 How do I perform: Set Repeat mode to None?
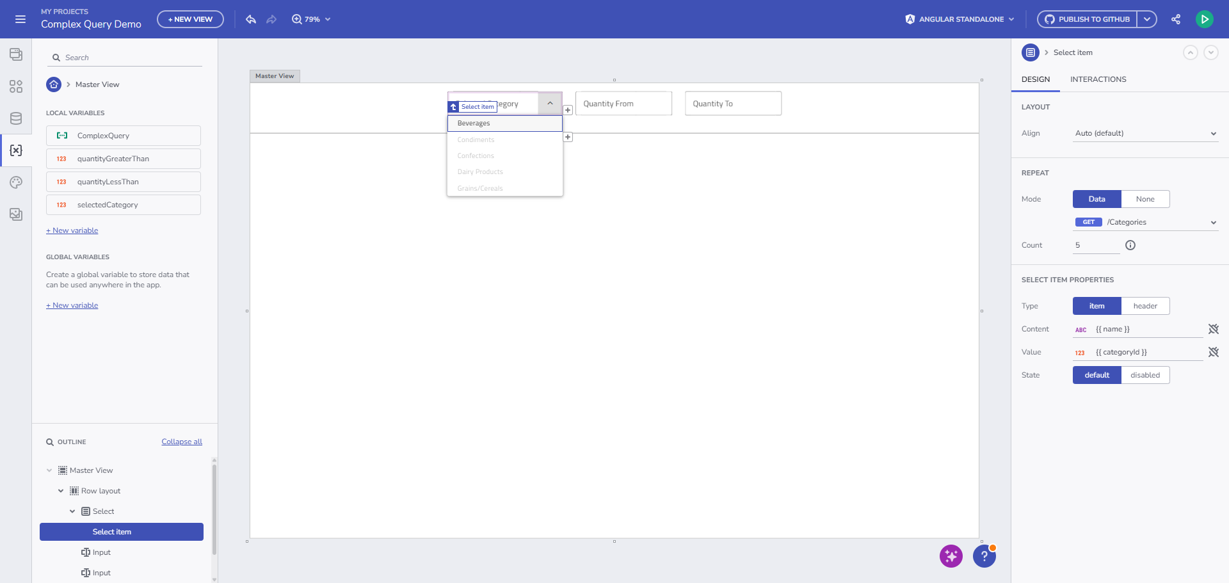click(1145, 199)
